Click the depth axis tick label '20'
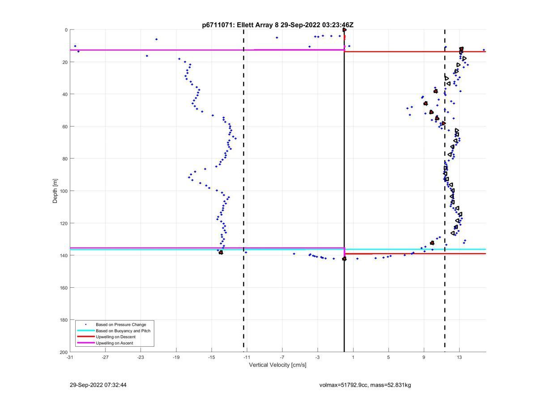The height and width of the screenshot is (396, 537). coord(65,62)
